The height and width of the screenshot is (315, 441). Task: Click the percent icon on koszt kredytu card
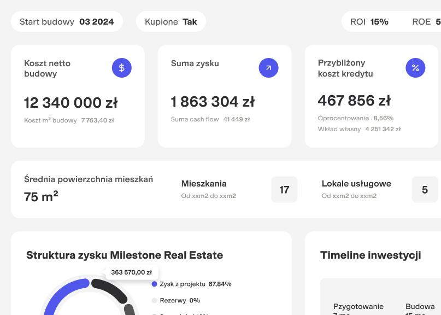pyautogui.click(x=415, y=68)
